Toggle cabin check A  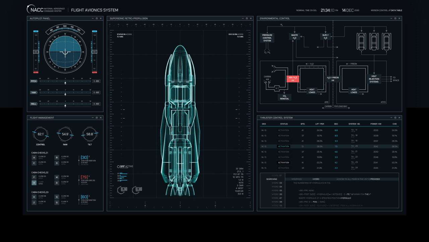[34, 157]
